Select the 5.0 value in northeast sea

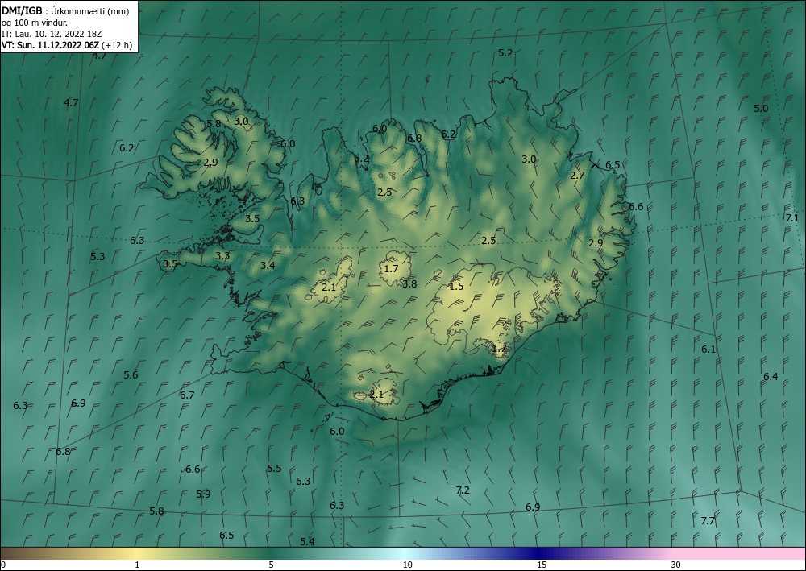point(761,109)
